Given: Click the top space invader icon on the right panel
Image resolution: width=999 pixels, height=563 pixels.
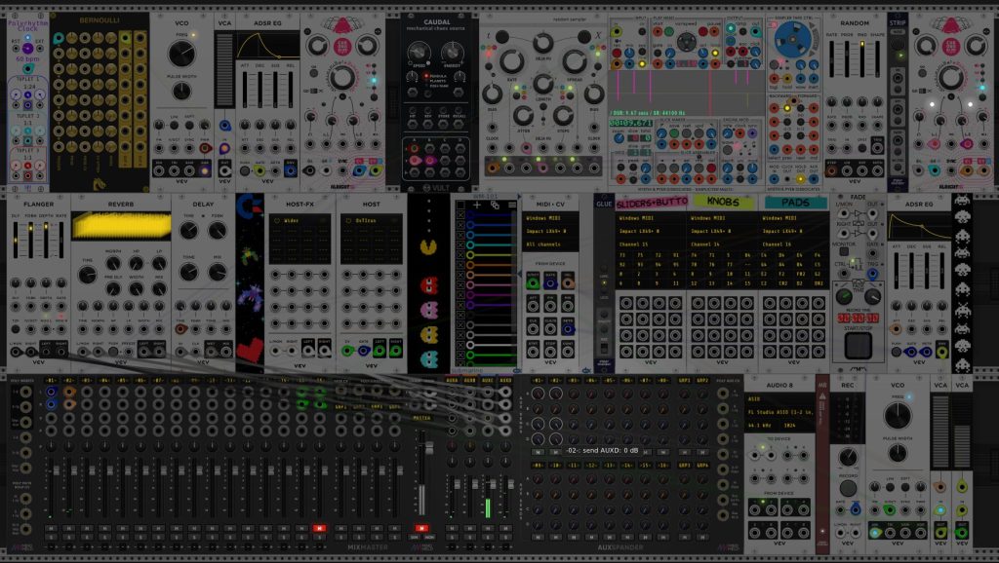Looking at the screenshot, I should click(x=963, y=202).
